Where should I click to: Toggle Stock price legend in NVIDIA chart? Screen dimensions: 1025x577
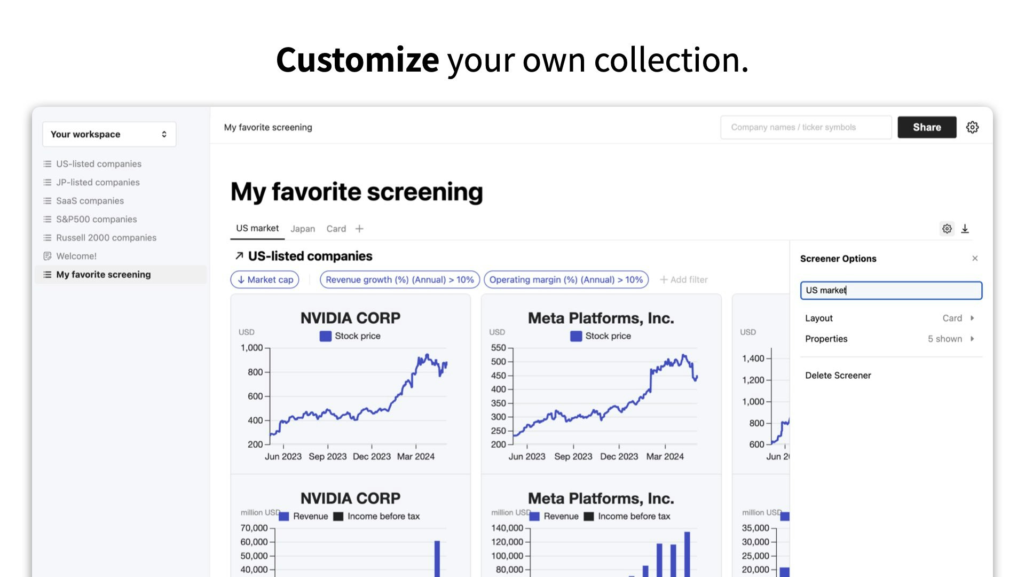point(350,336)
